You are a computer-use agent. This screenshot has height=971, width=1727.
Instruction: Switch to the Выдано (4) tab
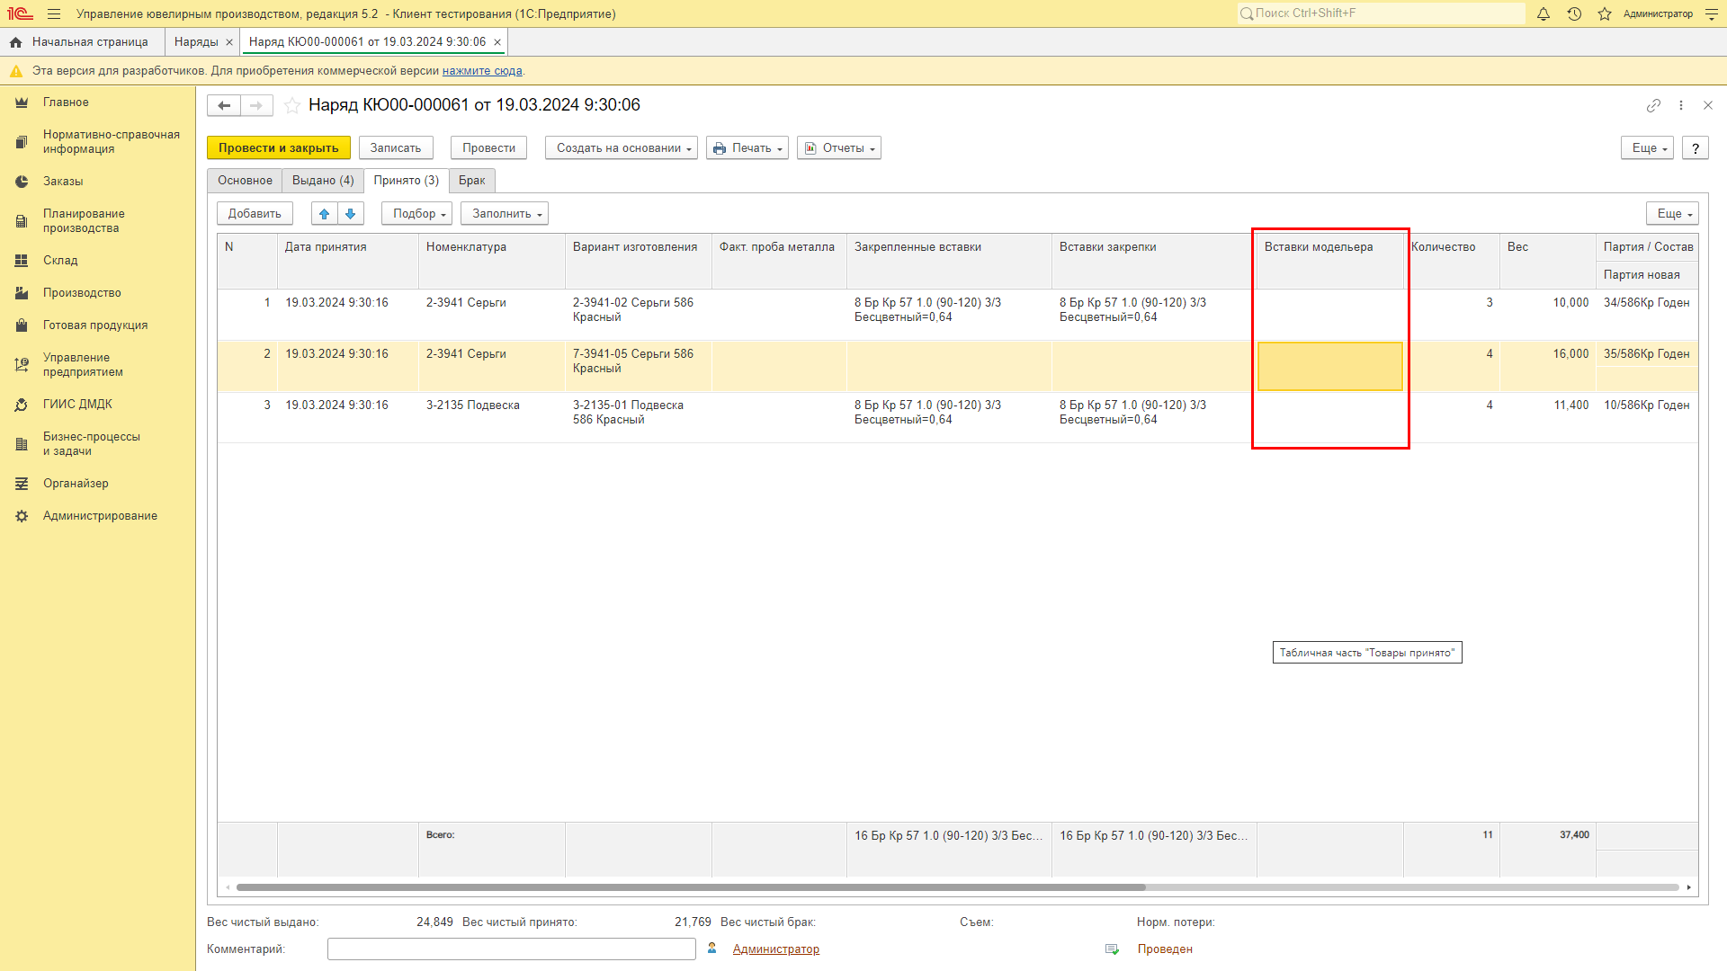(323, 181)
